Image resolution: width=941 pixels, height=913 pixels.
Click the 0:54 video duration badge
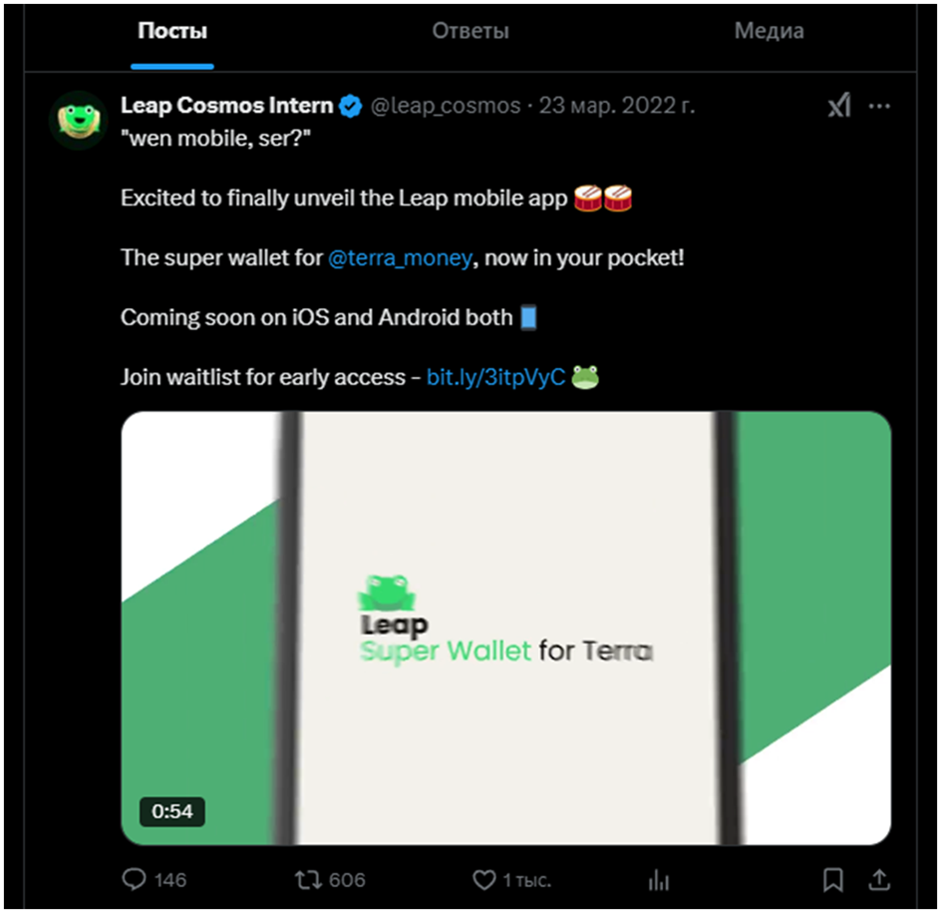pos(172,811)
